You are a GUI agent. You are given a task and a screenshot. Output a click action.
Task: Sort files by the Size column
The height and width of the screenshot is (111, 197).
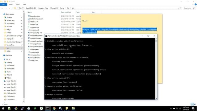pos(93,12)
